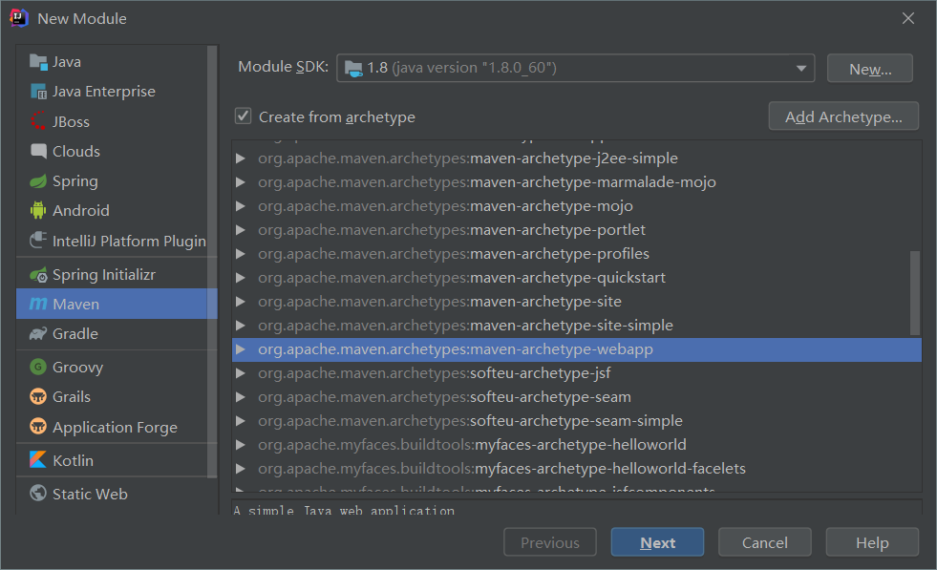This screenshot has height=570, width=937.
Task: Select myfaces-archetype-helloworld row text
Action: [x=472, y=445]
